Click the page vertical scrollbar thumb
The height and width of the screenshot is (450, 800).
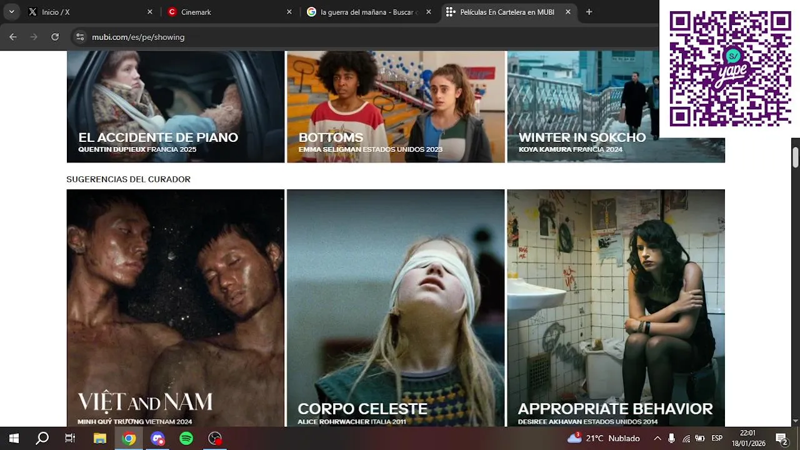(x=796, y=157)
